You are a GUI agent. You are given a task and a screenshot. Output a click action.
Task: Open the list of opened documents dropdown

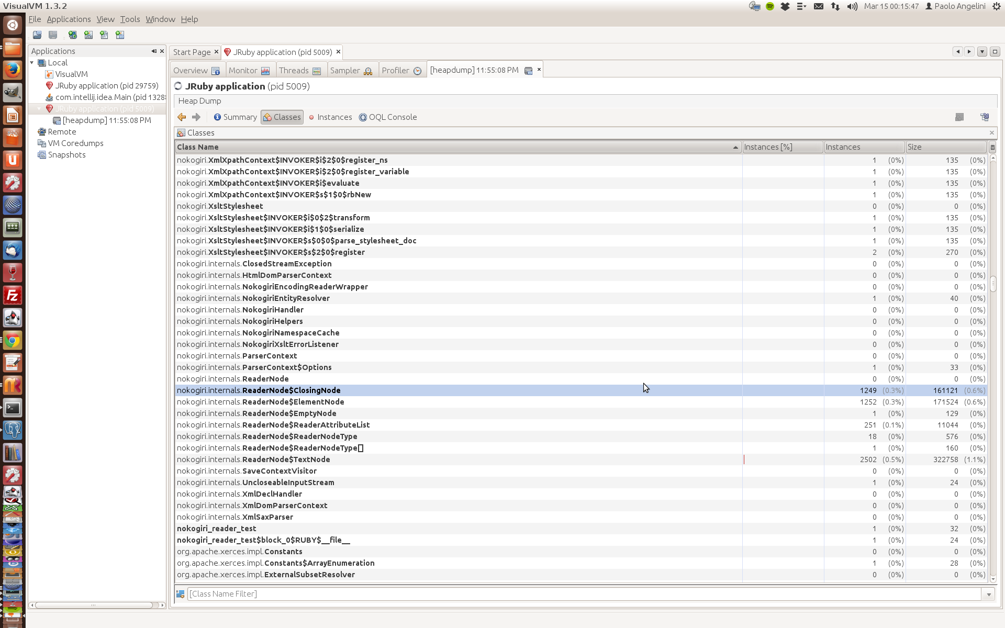[982, 52]
